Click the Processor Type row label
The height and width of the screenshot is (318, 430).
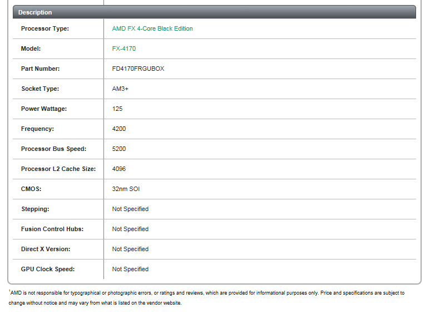(x=45, y=28)
